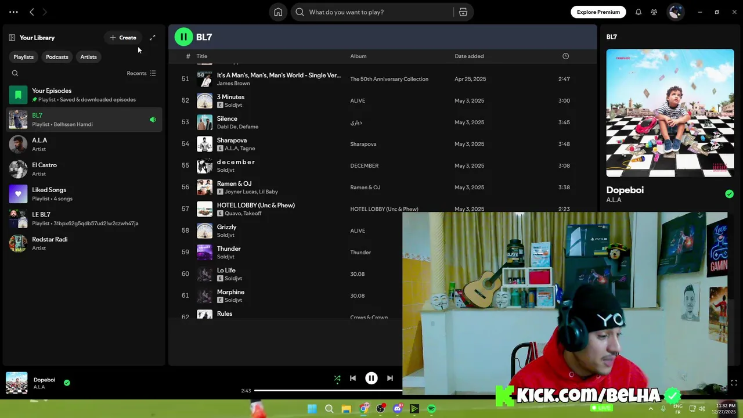This screenshot has height=418, width=743.
Task: Click Dopeboi album cover in right panel
Action: [x=670, y=113]
